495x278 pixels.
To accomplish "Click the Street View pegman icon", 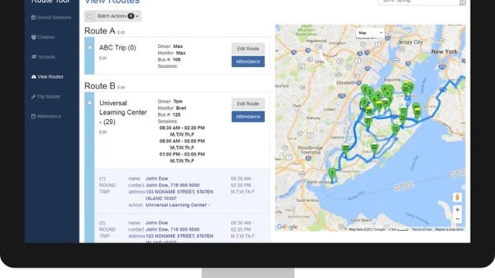I will 457,197.
